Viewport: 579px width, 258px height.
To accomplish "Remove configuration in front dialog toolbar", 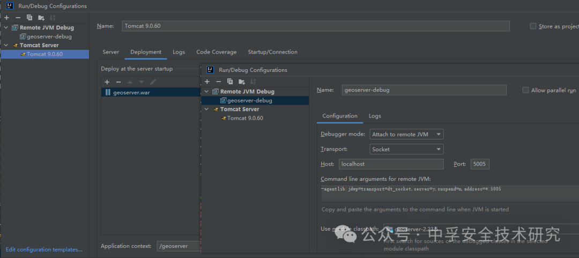I will 218,82.
